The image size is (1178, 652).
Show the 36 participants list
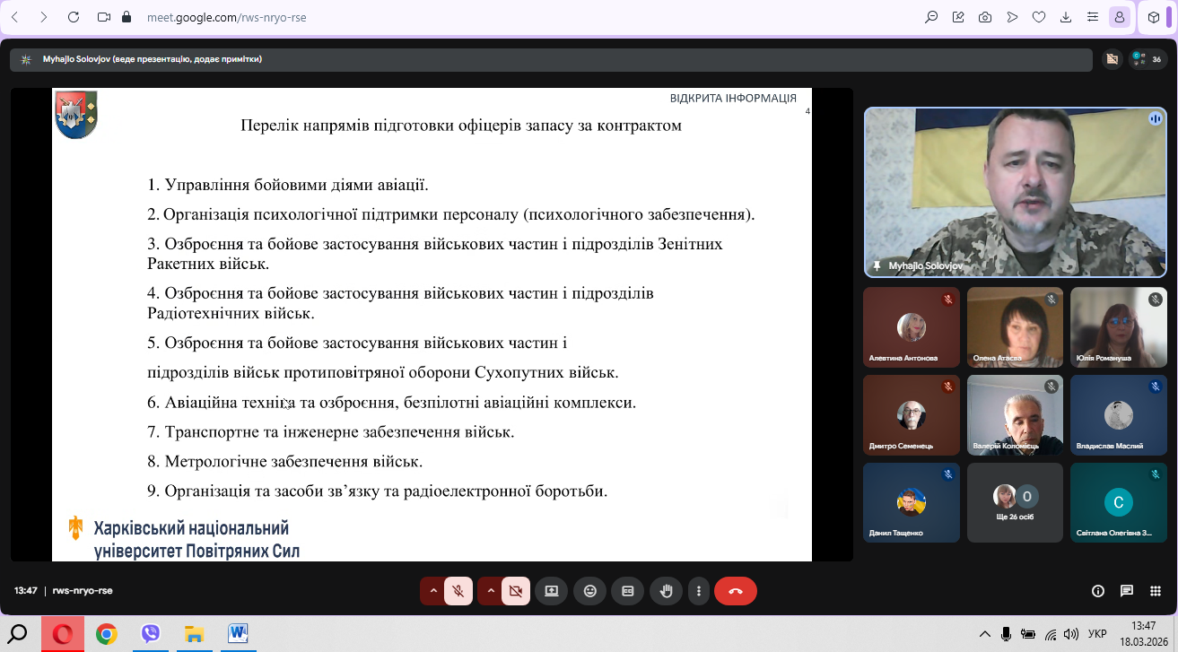coord(1148,59)
